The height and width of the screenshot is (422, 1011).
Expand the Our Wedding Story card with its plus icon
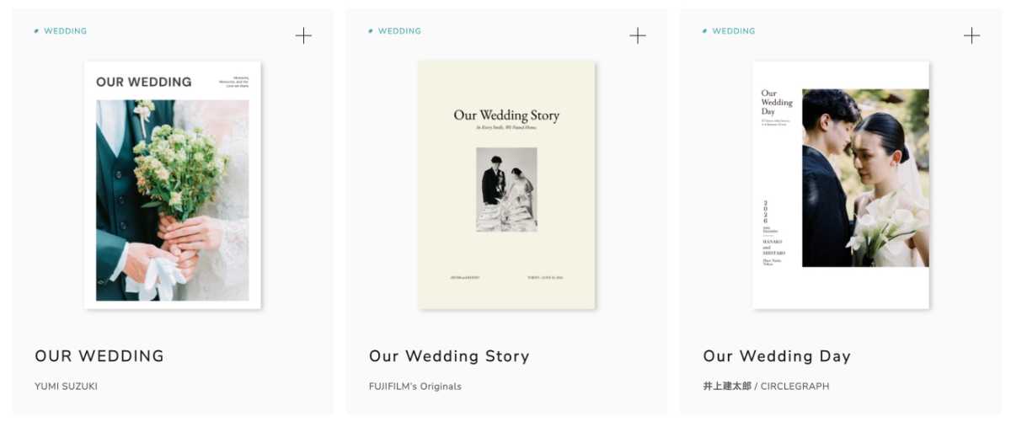click(638, 35)
